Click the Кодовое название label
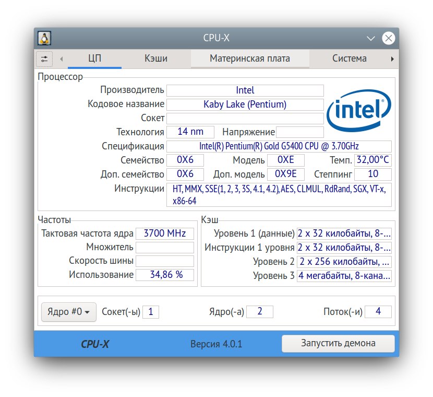This screenshot has width=433, height=397. (x=126, y=104)
